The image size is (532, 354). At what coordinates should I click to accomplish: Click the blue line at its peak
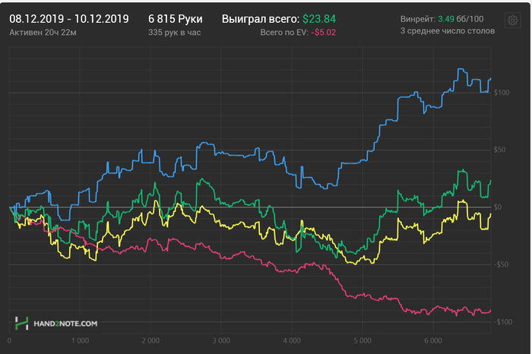[x=460, y=69]
